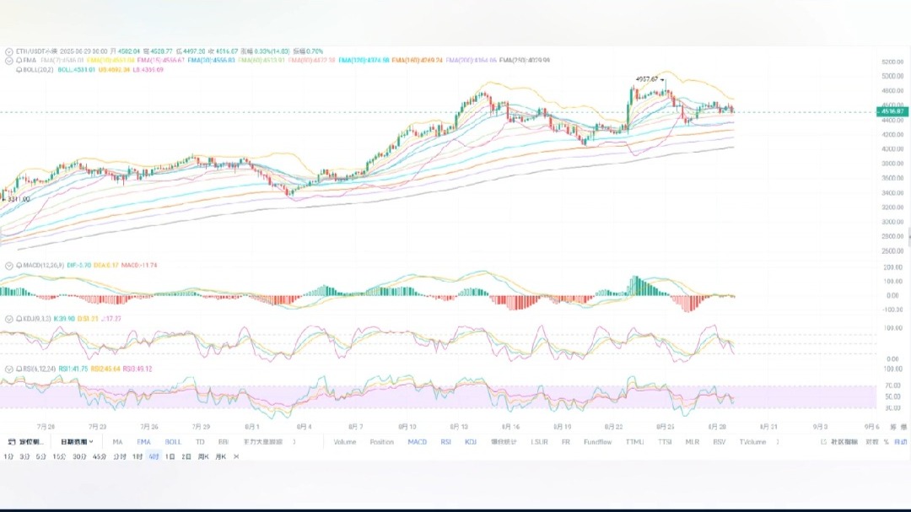Enable the Volume indicator
The image size is (911, 512).
[x=345, y=441]
